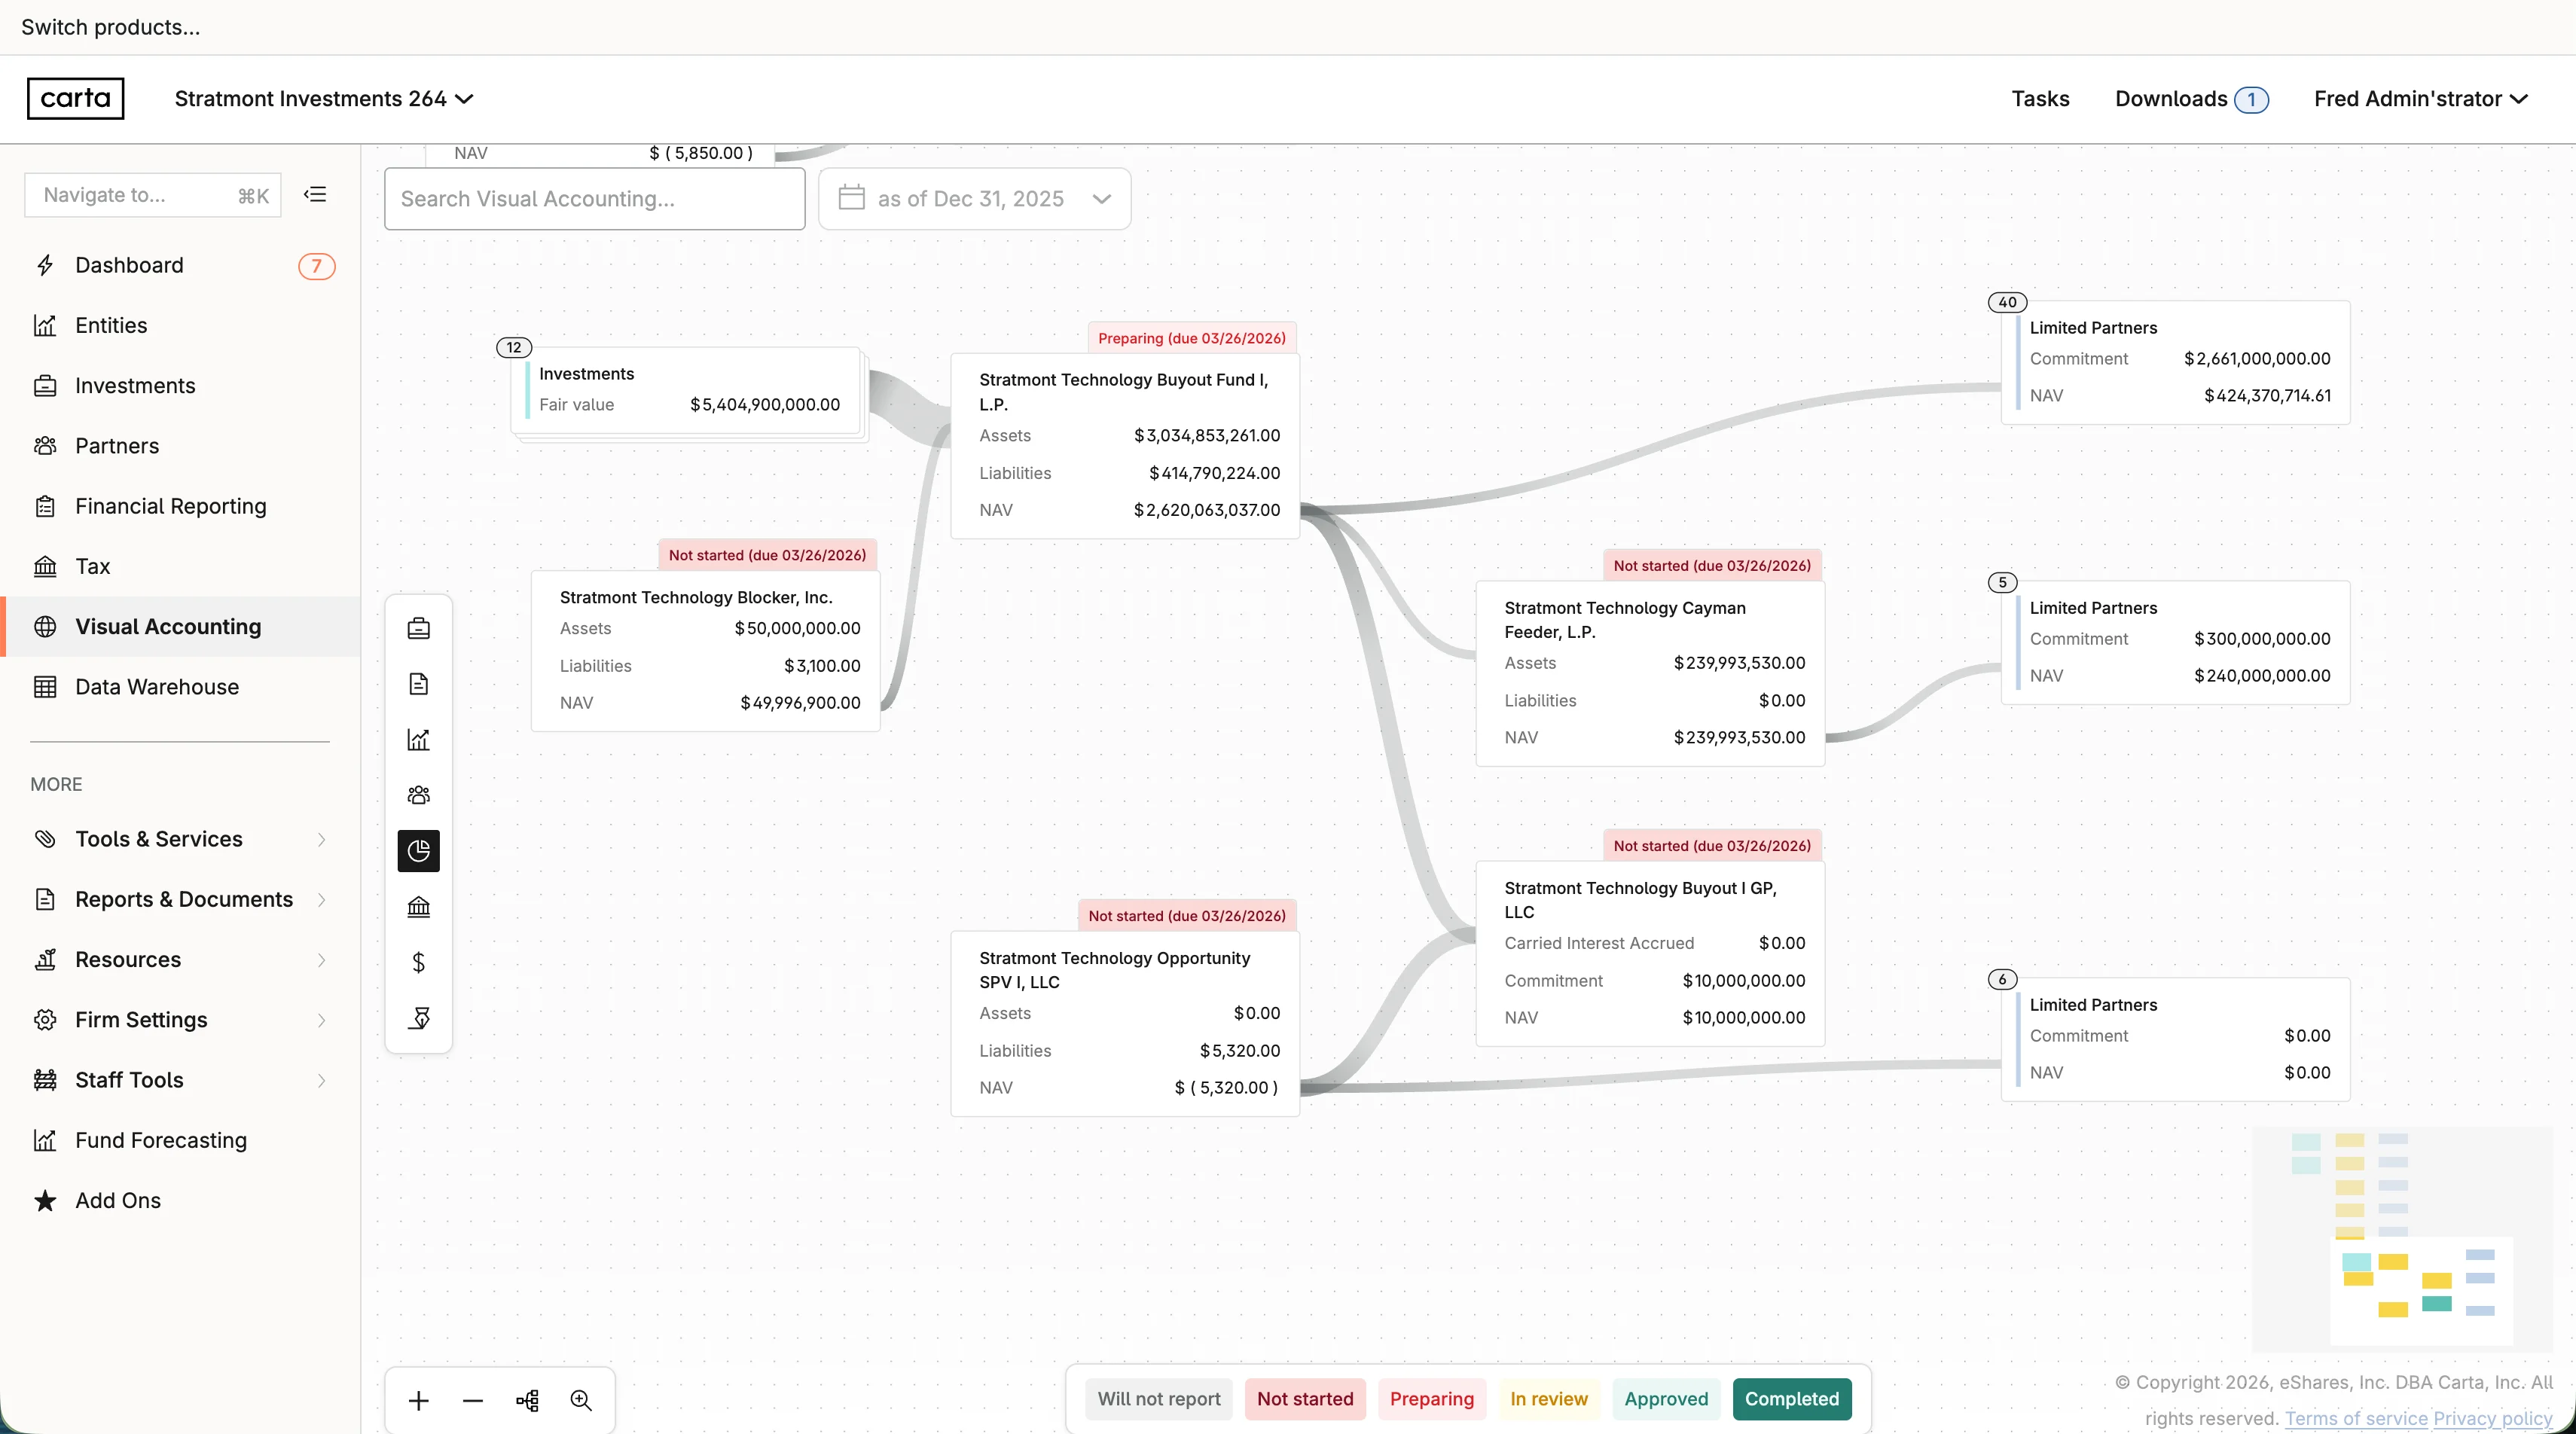Open Stratmont Technology Cayman Feeder, L.P. card

point(1650,673)
